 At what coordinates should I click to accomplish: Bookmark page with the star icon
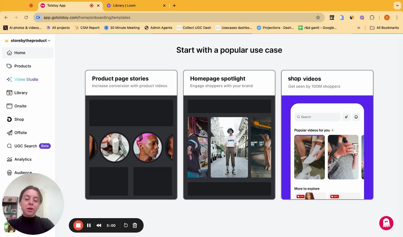318,18
